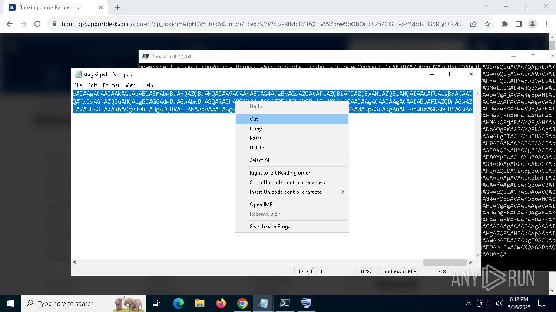Viewport: 556px width, 312px height.
Task: Reload the current browser page
Action: point(37,24)
